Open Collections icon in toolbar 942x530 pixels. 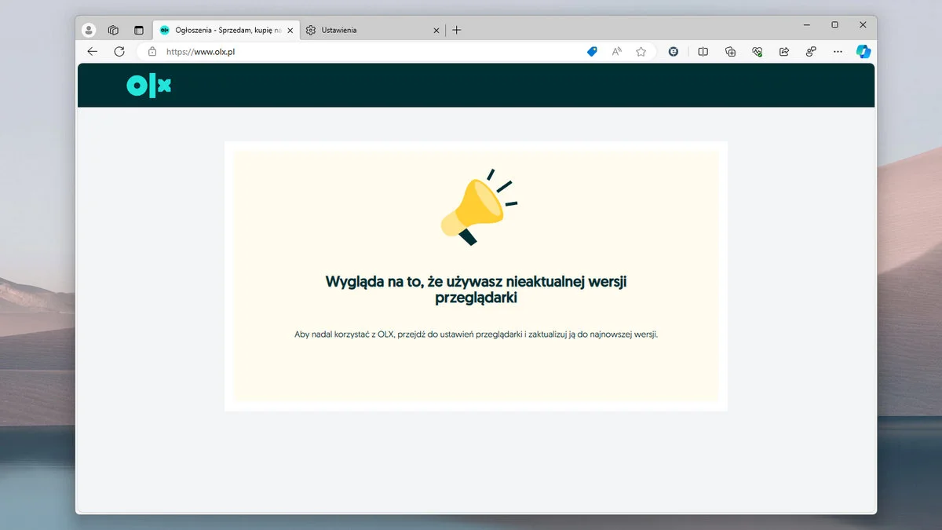coord(731,52)
